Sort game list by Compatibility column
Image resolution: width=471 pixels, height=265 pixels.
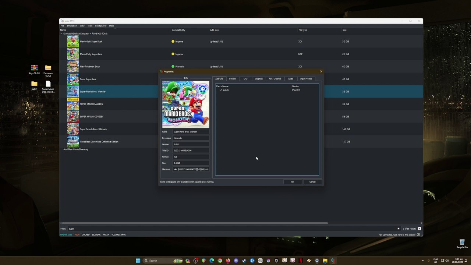[x=178, y=30]
